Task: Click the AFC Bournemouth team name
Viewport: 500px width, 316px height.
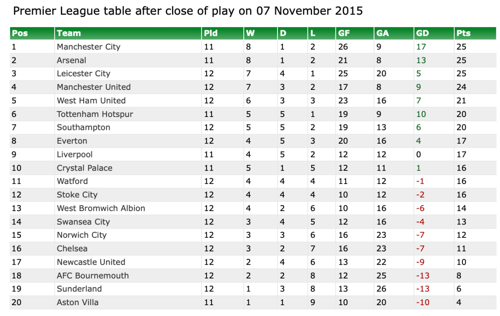Action: pos(92,276)
